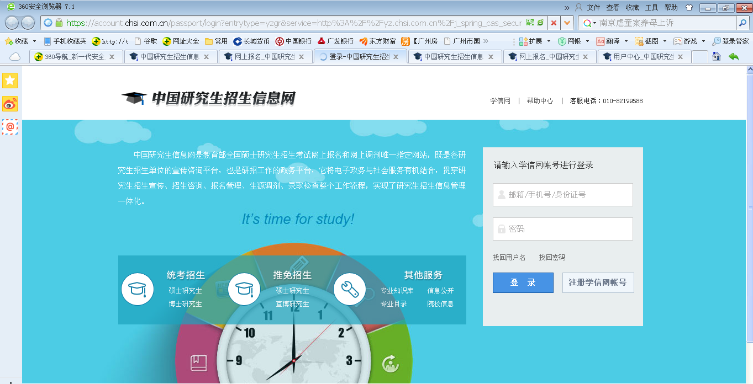Viewport: 753px width, 384px height.
Task: Open the 工具 menu
Action: [x=652, y=7]
